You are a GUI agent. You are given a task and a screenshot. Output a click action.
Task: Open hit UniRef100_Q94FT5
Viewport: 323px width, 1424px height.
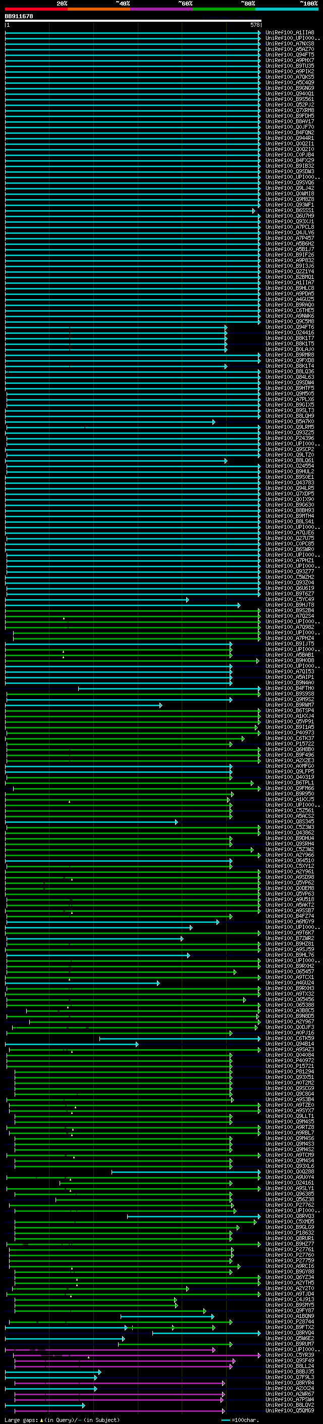point(290,55)
